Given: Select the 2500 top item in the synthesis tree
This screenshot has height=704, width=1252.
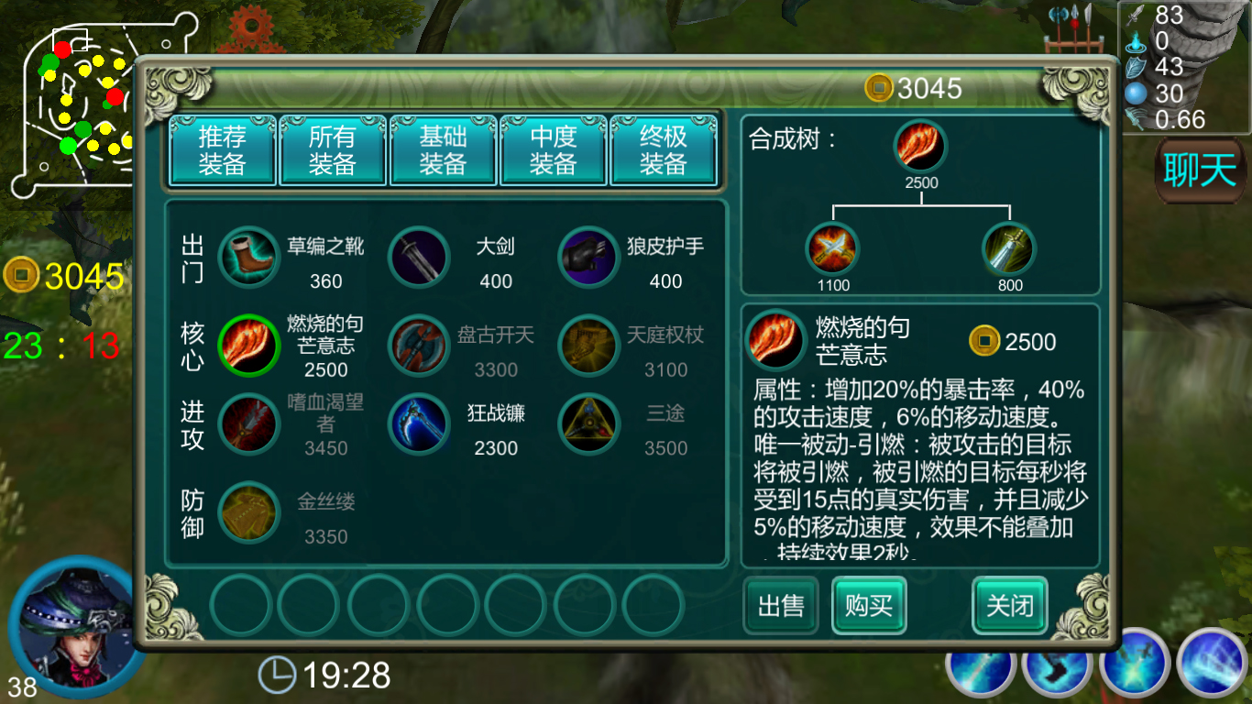Looking at the screenshot, I should 921,147.
